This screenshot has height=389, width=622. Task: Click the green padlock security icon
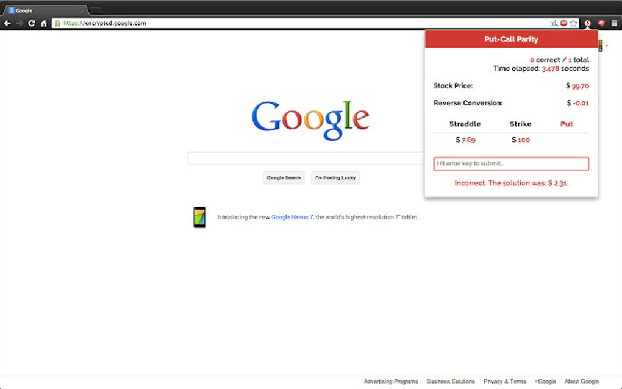tap(57, 23)
